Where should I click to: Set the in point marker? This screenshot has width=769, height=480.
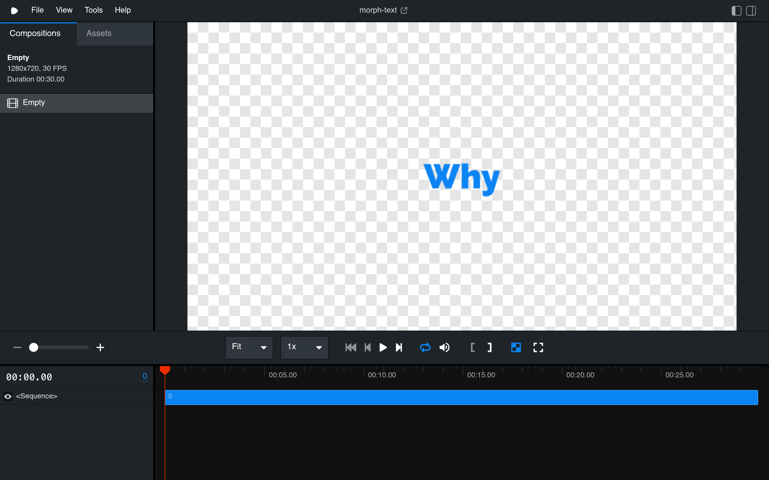(x=473, y=347)
